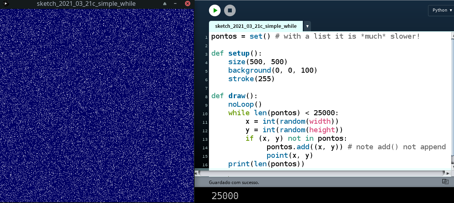The height and width of the screenshot is (203, 454).
Task: Click the sketch window title text
Action: coord(86,4)
